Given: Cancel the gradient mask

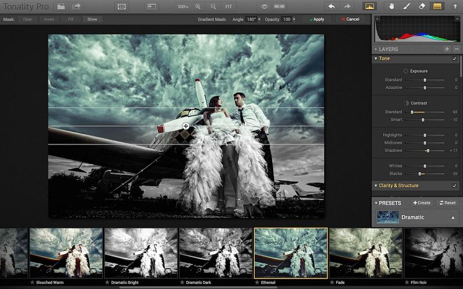Looking at the screenshot, I should (x=351, y=19).
